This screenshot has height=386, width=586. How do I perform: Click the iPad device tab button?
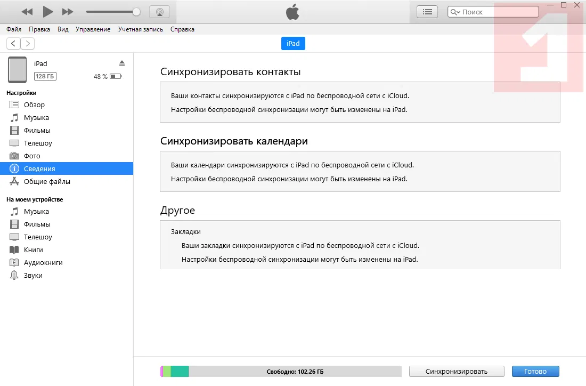pos(293,44)
